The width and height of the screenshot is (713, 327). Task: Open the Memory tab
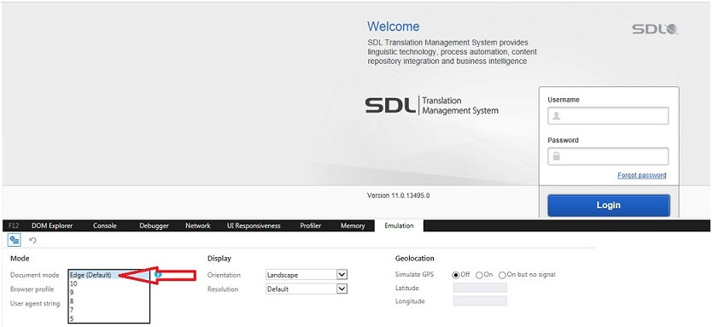(x=353, y=225)
